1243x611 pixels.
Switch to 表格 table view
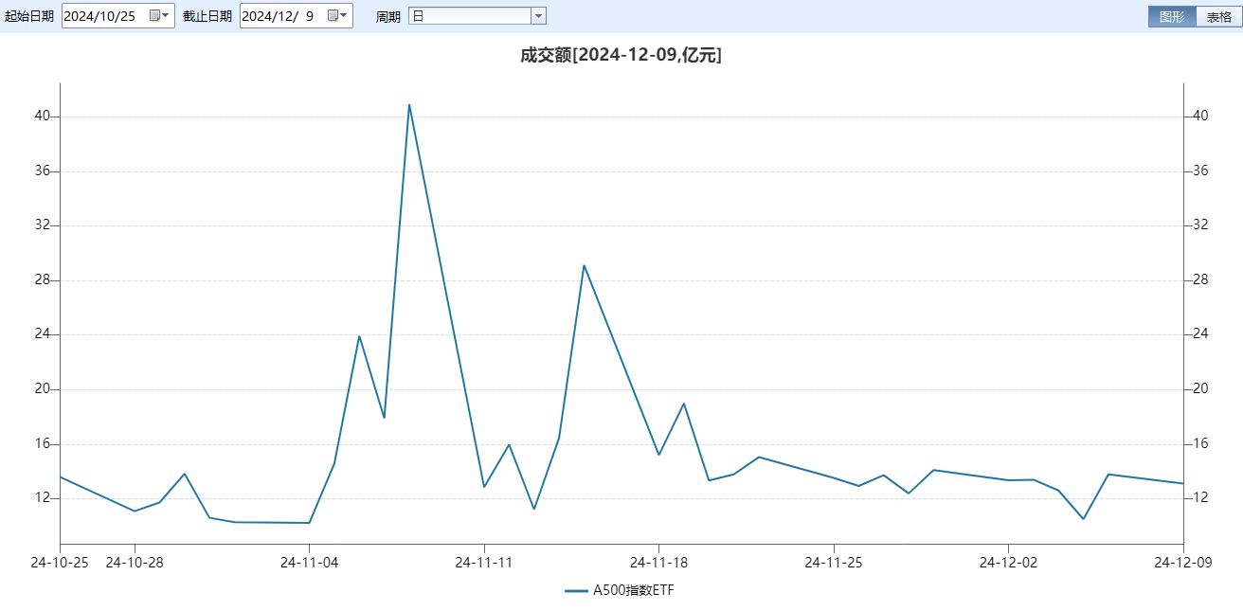point(1221,15)
